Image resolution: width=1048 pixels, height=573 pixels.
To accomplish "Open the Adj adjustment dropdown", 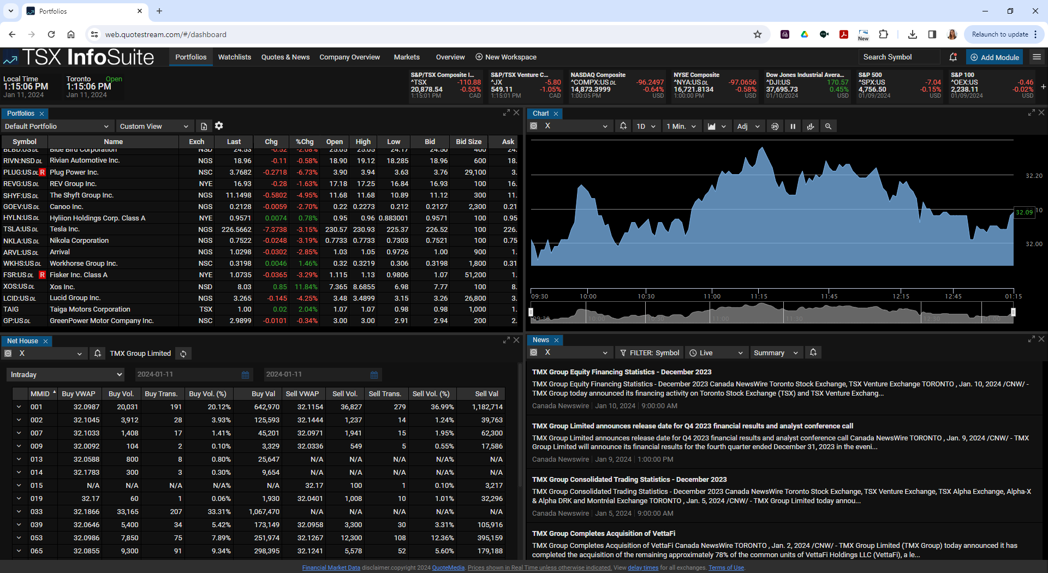I will pos(748,126).
